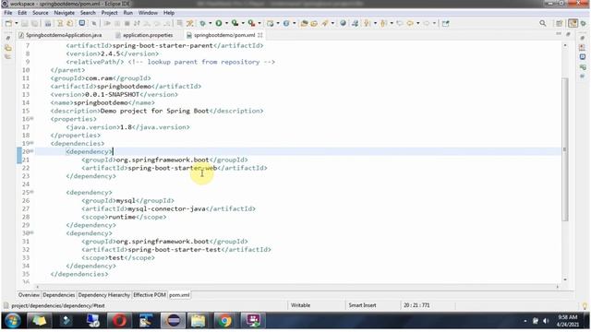Expand the Run dropdown arrow
591x332 pixels.
point(226,23)
